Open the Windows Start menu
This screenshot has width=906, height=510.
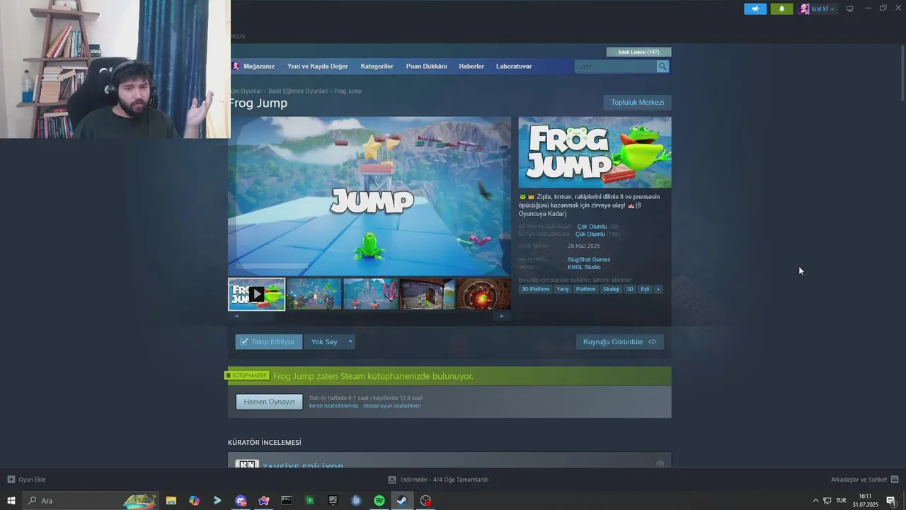(x=11, y=501)
